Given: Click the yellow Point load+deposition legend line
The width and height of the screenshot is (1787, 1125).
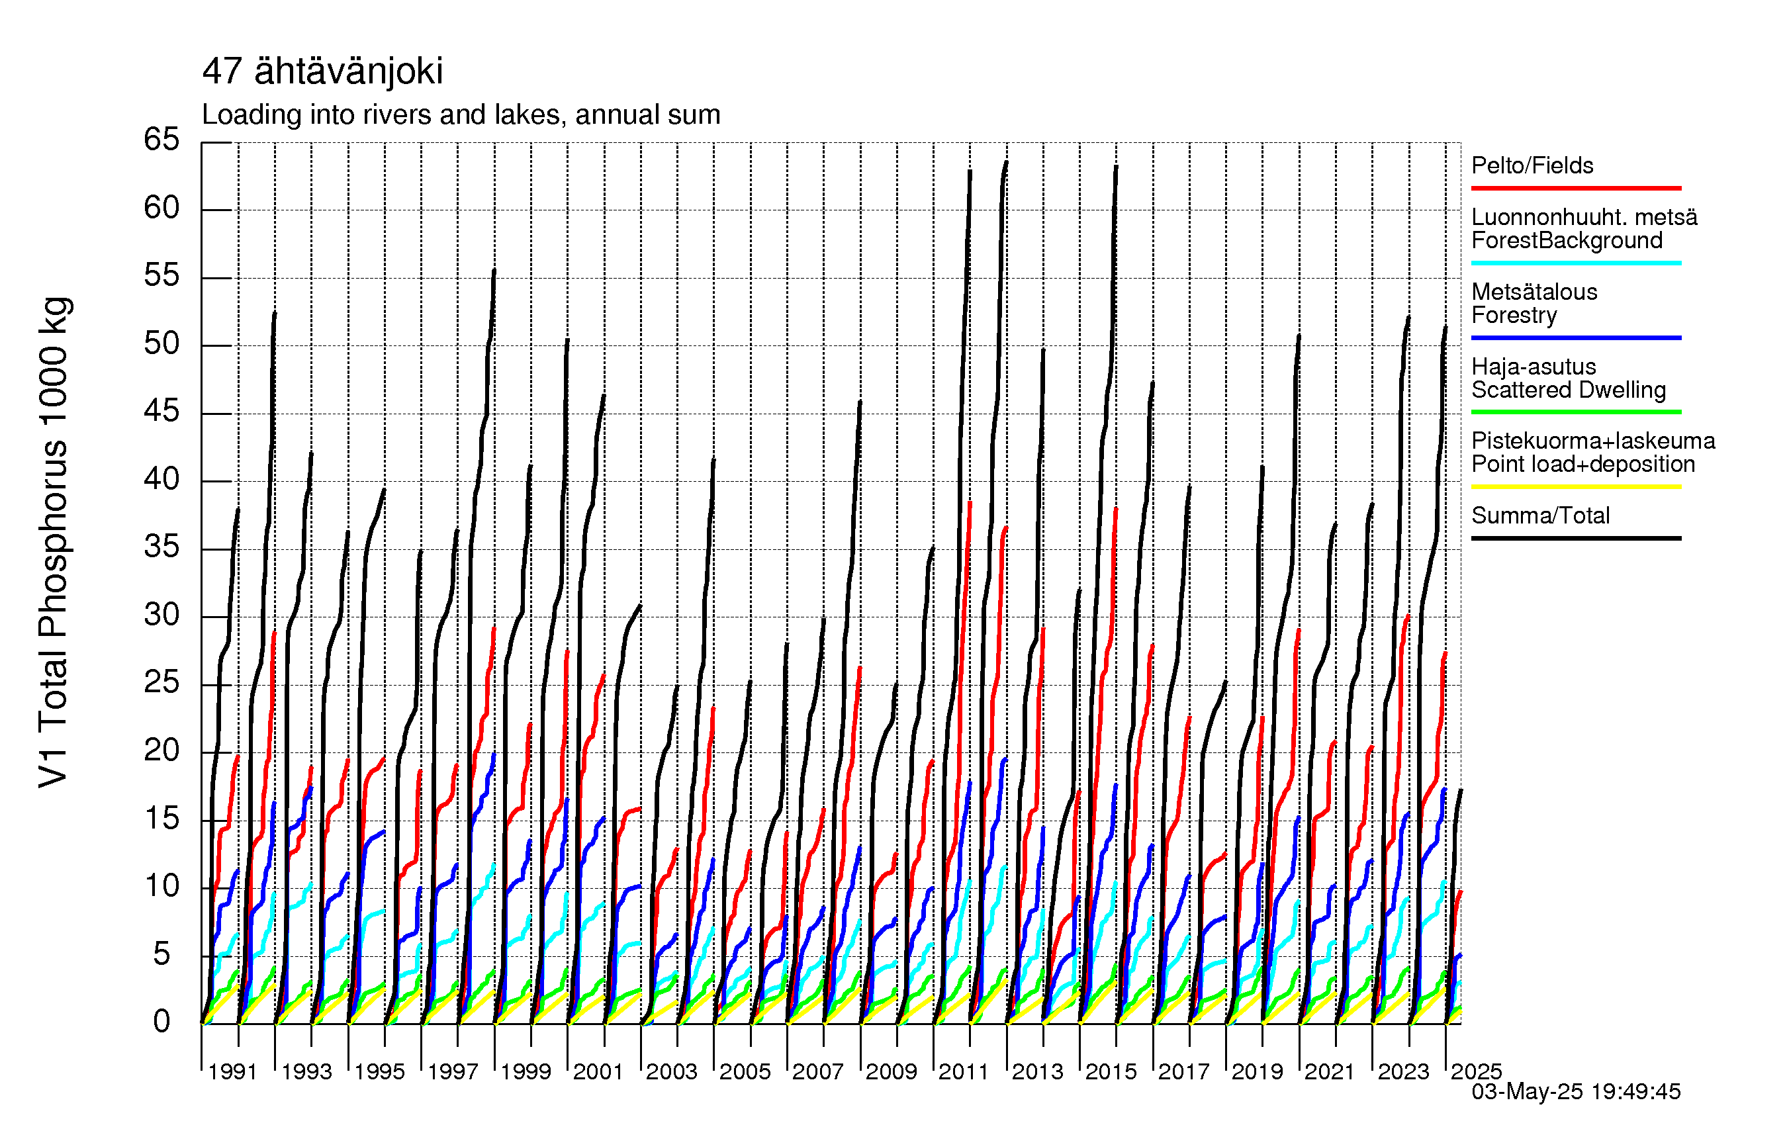Looking at the screenshot, I should (x=1575, y=487).
